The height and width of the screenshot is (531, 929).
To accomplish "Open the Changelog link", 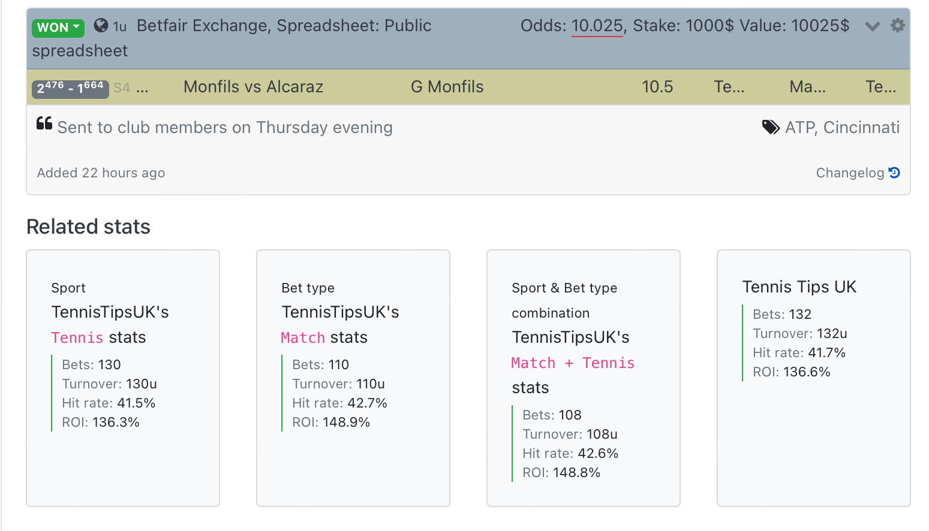I will point(850,173).
